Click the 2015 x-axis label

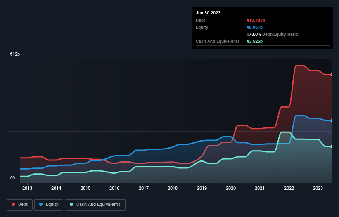(85, 188)
